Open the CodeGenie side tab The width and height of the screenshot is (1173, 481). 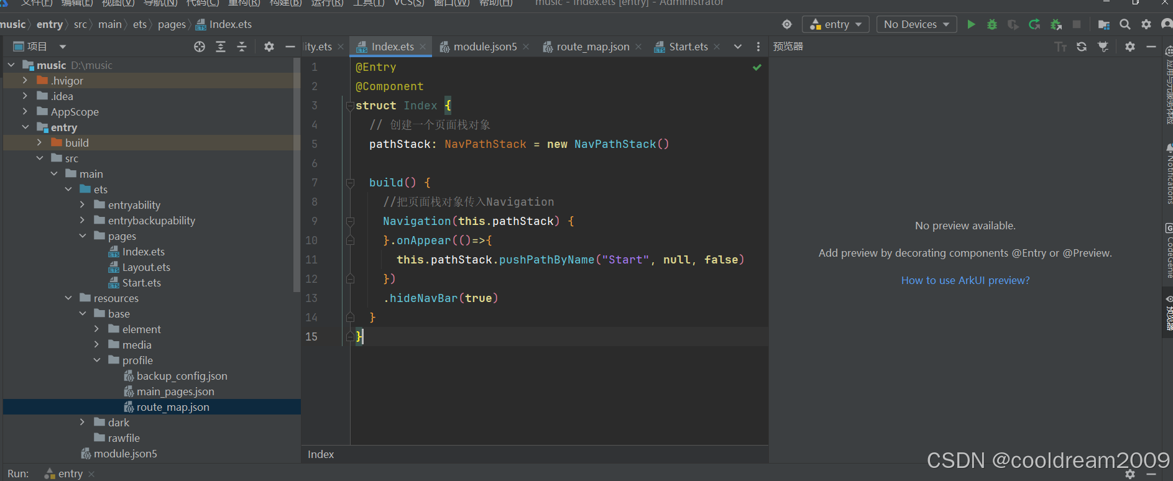coord(1169,250)
